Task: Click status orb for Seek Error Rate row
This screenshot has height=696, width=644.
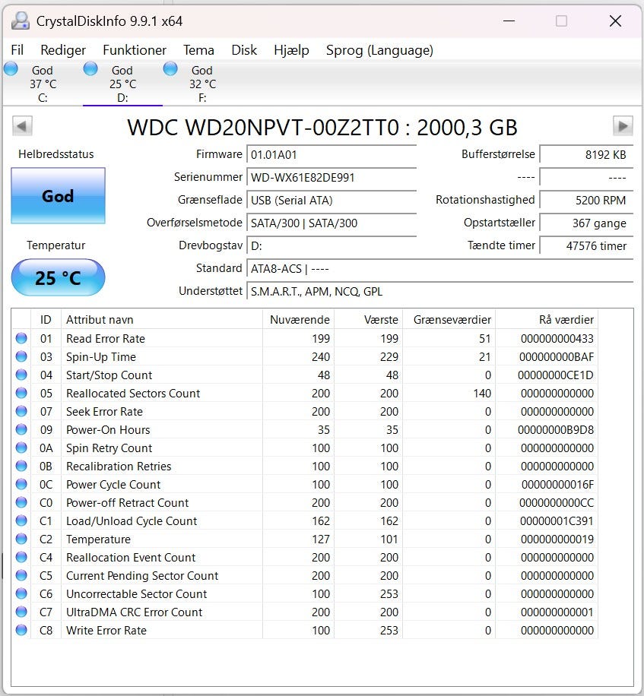Action: point(21,411)
